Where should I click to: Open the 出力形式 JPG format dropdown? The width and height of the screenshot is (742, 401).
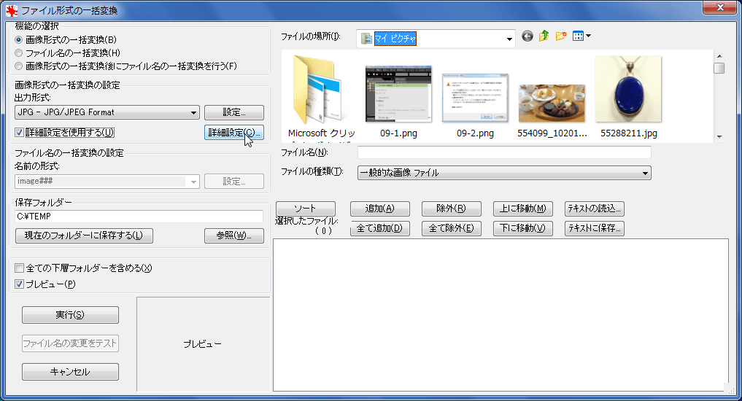(107, 112)
